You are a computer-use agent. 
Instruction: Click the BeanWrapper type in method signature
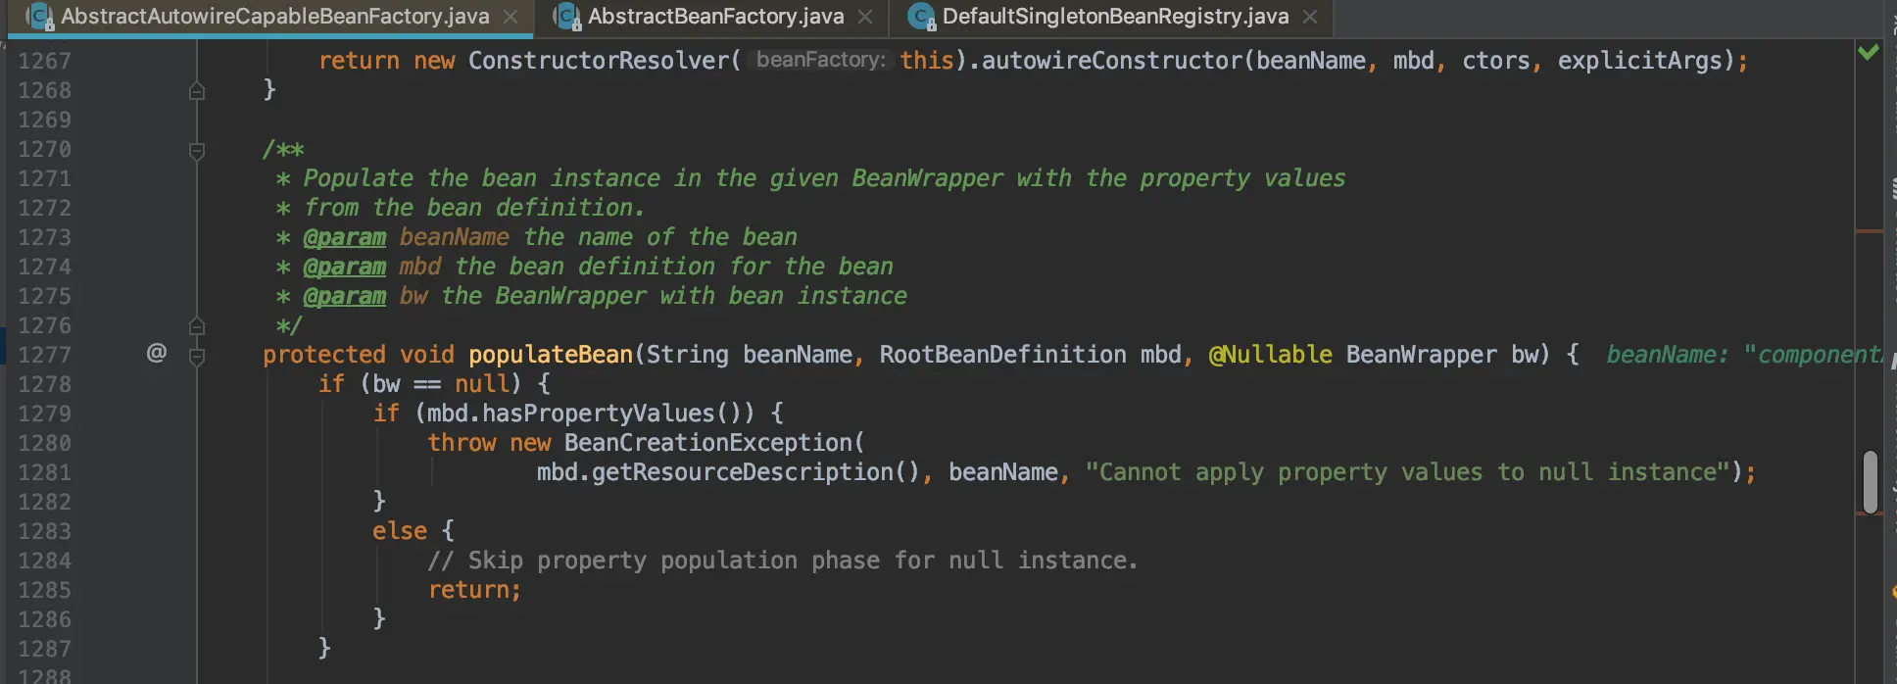point(1421,355)
